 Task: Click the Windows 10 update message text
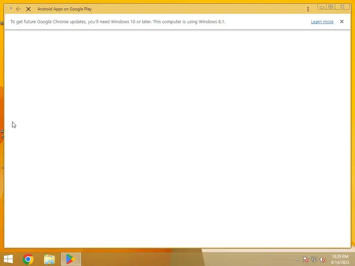pos(118,22)
